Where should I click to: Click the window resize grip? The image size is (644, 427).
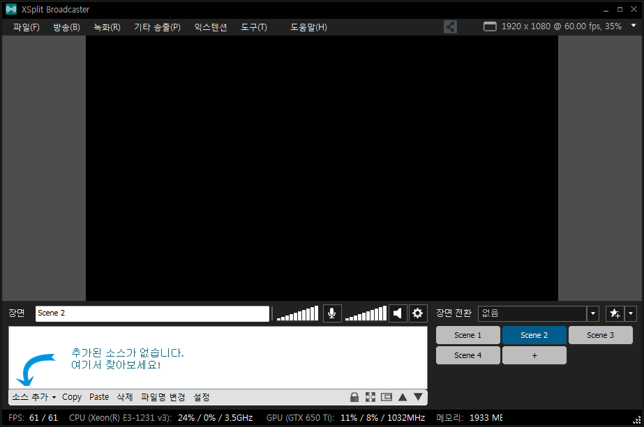(x=637, y=419)
